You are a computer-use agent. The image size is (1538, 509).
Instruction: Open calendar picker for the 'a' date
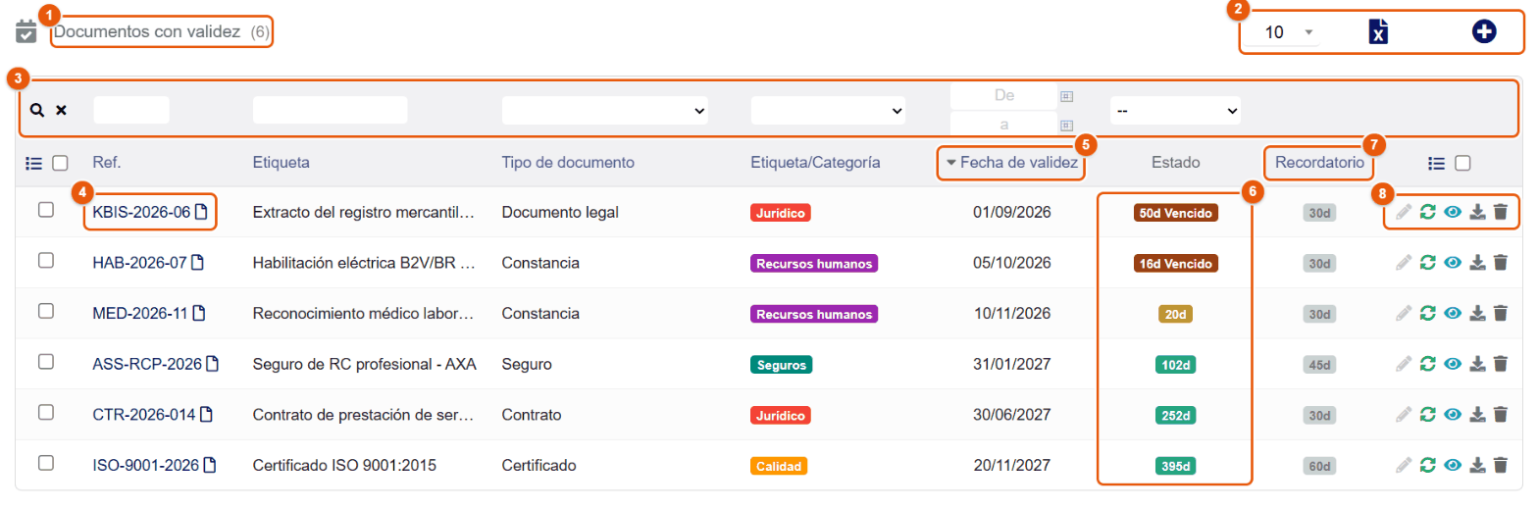point(1066,126)
